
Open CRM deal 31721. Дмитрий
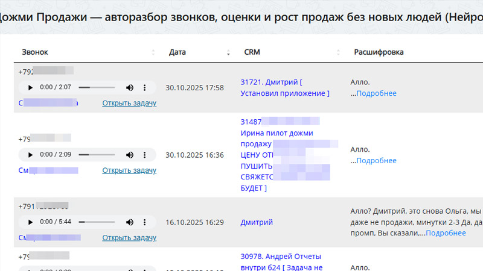click(x=285, y=87)
